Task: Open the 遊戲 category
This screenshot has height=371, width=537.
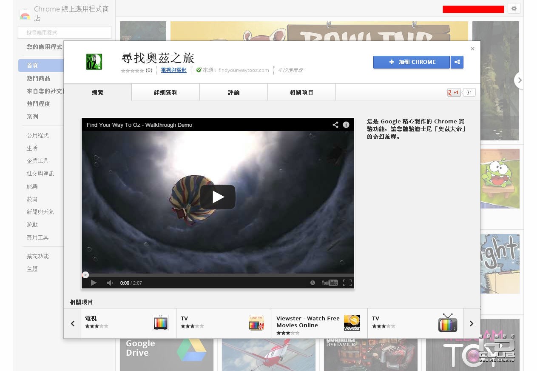Action: 32,225
